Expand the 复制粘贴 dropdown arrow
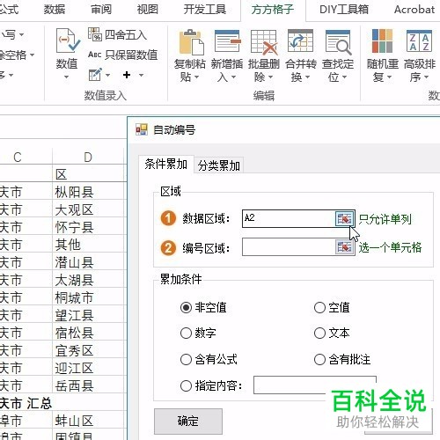The height and width of the screenshot is (440, 440). (x=196, y=77)
